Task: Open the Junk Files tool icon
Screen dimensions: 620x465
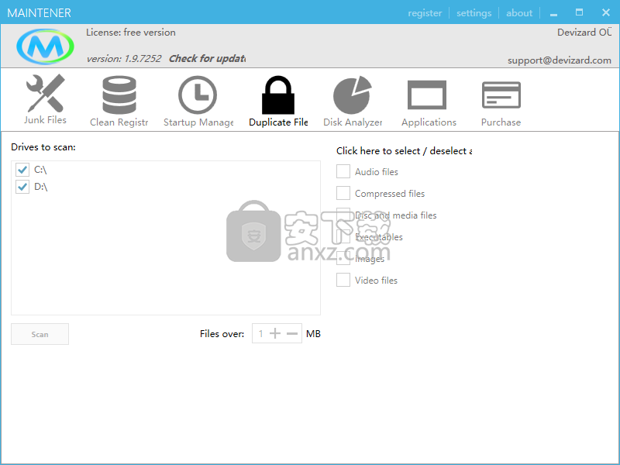Action: [x=45, y=93]
